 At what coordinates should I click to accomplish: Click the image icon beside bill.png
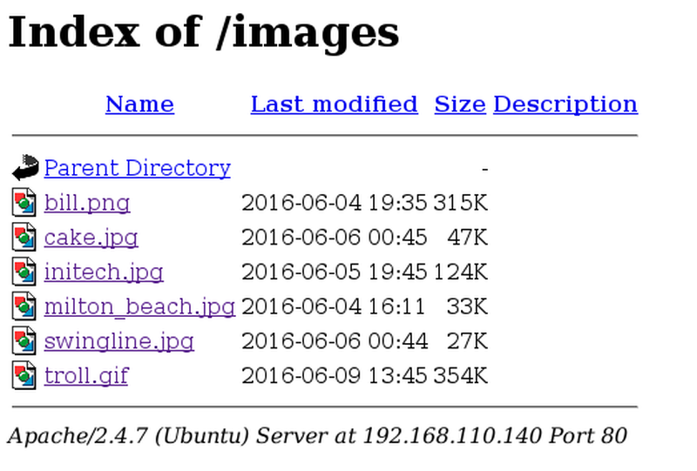(24, 203)
